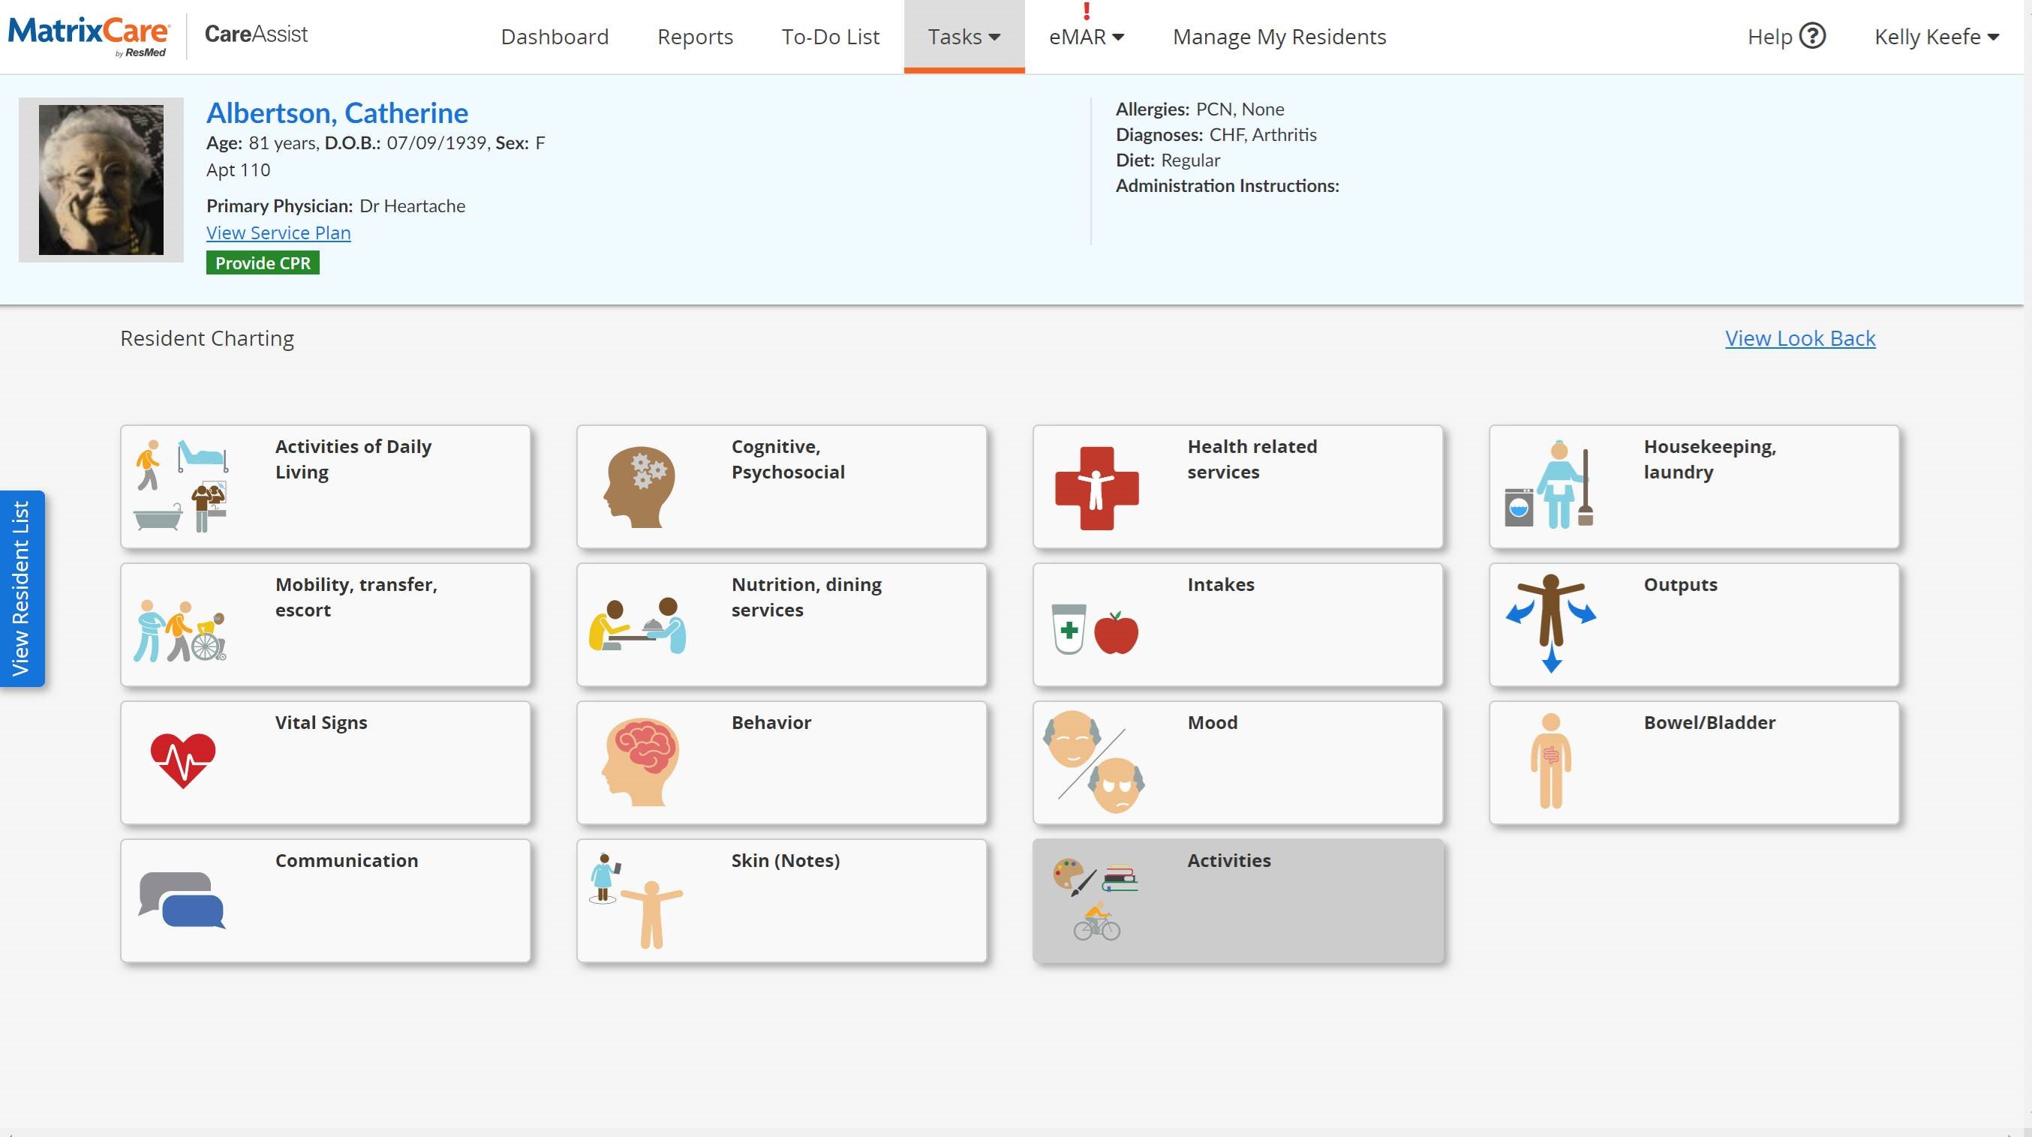Open the Outputs figure with arrows icon
The image size is (2032, 1137).
(x=1551, y=623)
